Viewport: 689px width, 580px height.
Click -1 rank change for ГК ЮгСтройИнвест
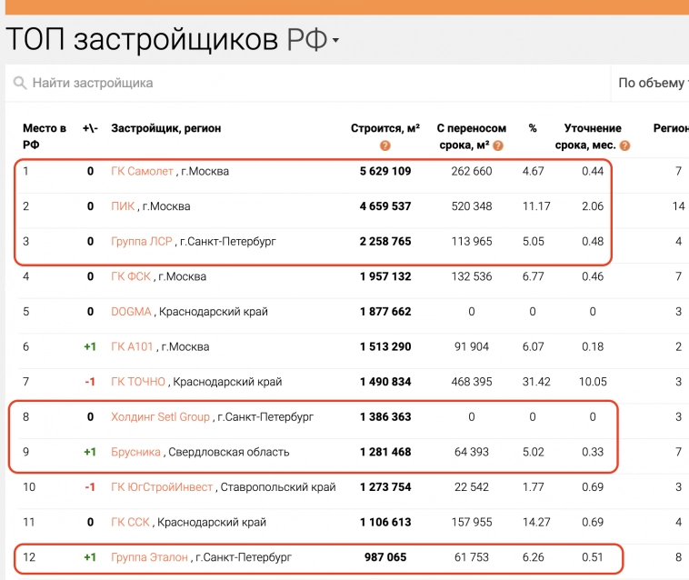(90, 487)
